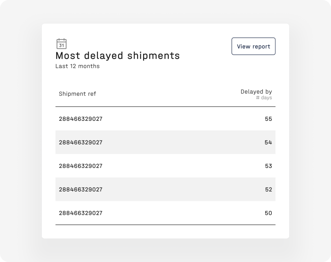Click the divider line under the table header

pyautogui.click(x=165, y=107)
